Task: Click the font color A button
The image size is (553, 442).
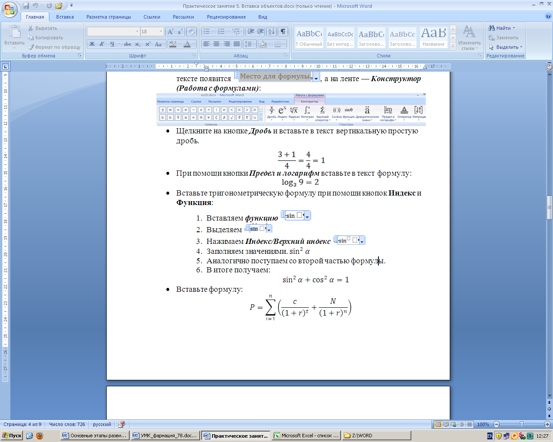Action: (x=187, y=44)
